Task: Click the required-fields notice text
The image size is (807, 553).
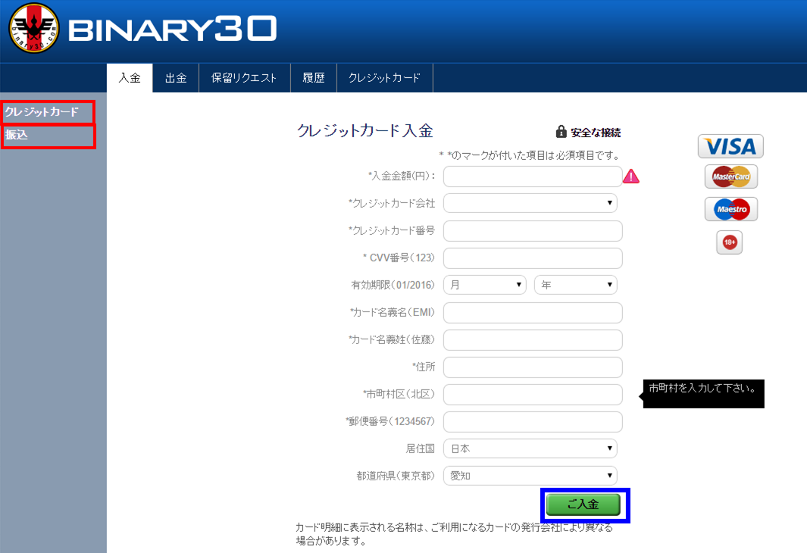Action: (529, 155)
